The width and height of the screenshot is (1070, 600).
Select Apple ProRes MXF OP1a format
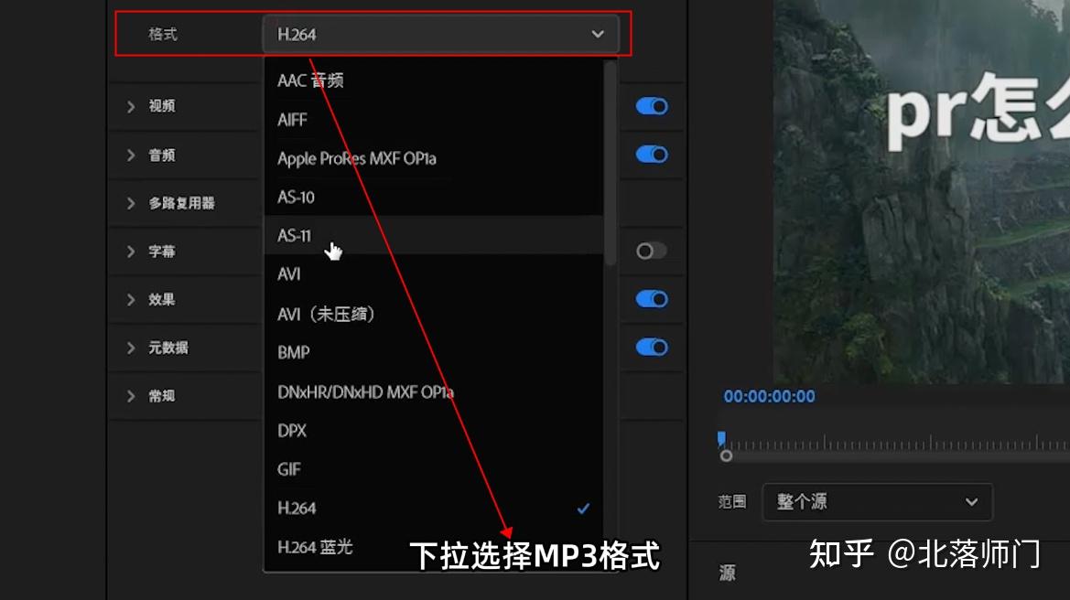click(357, 158)
